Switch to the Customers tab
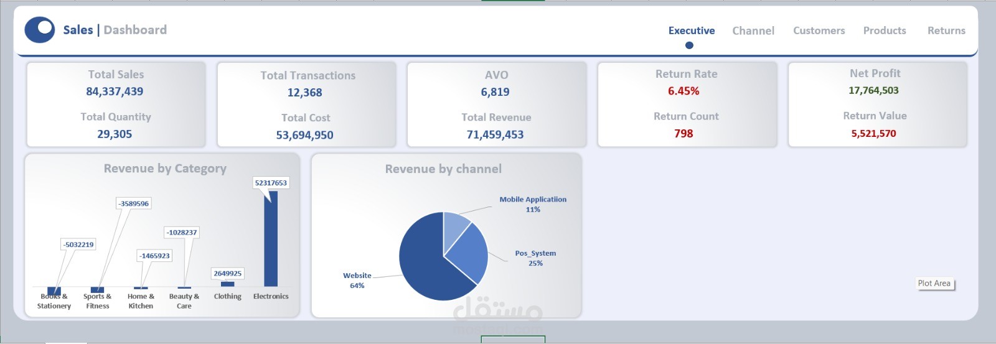Viewport: 996px width, 344px height. pos(819,30)
